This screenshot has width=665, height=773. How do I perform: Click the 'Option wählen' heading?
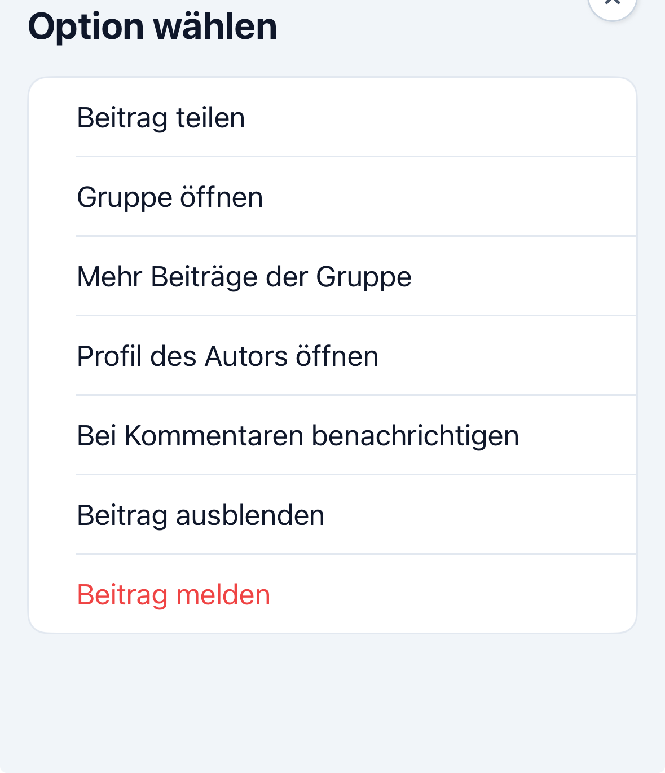152,26
